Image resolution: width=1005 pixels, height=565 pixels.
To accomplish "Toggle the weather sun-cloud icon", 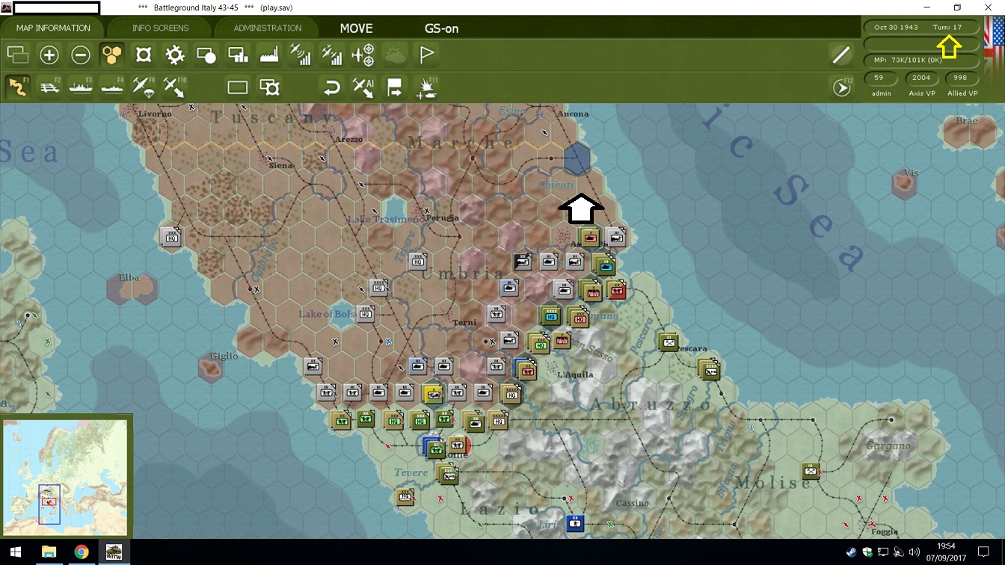I will [395, 55].
